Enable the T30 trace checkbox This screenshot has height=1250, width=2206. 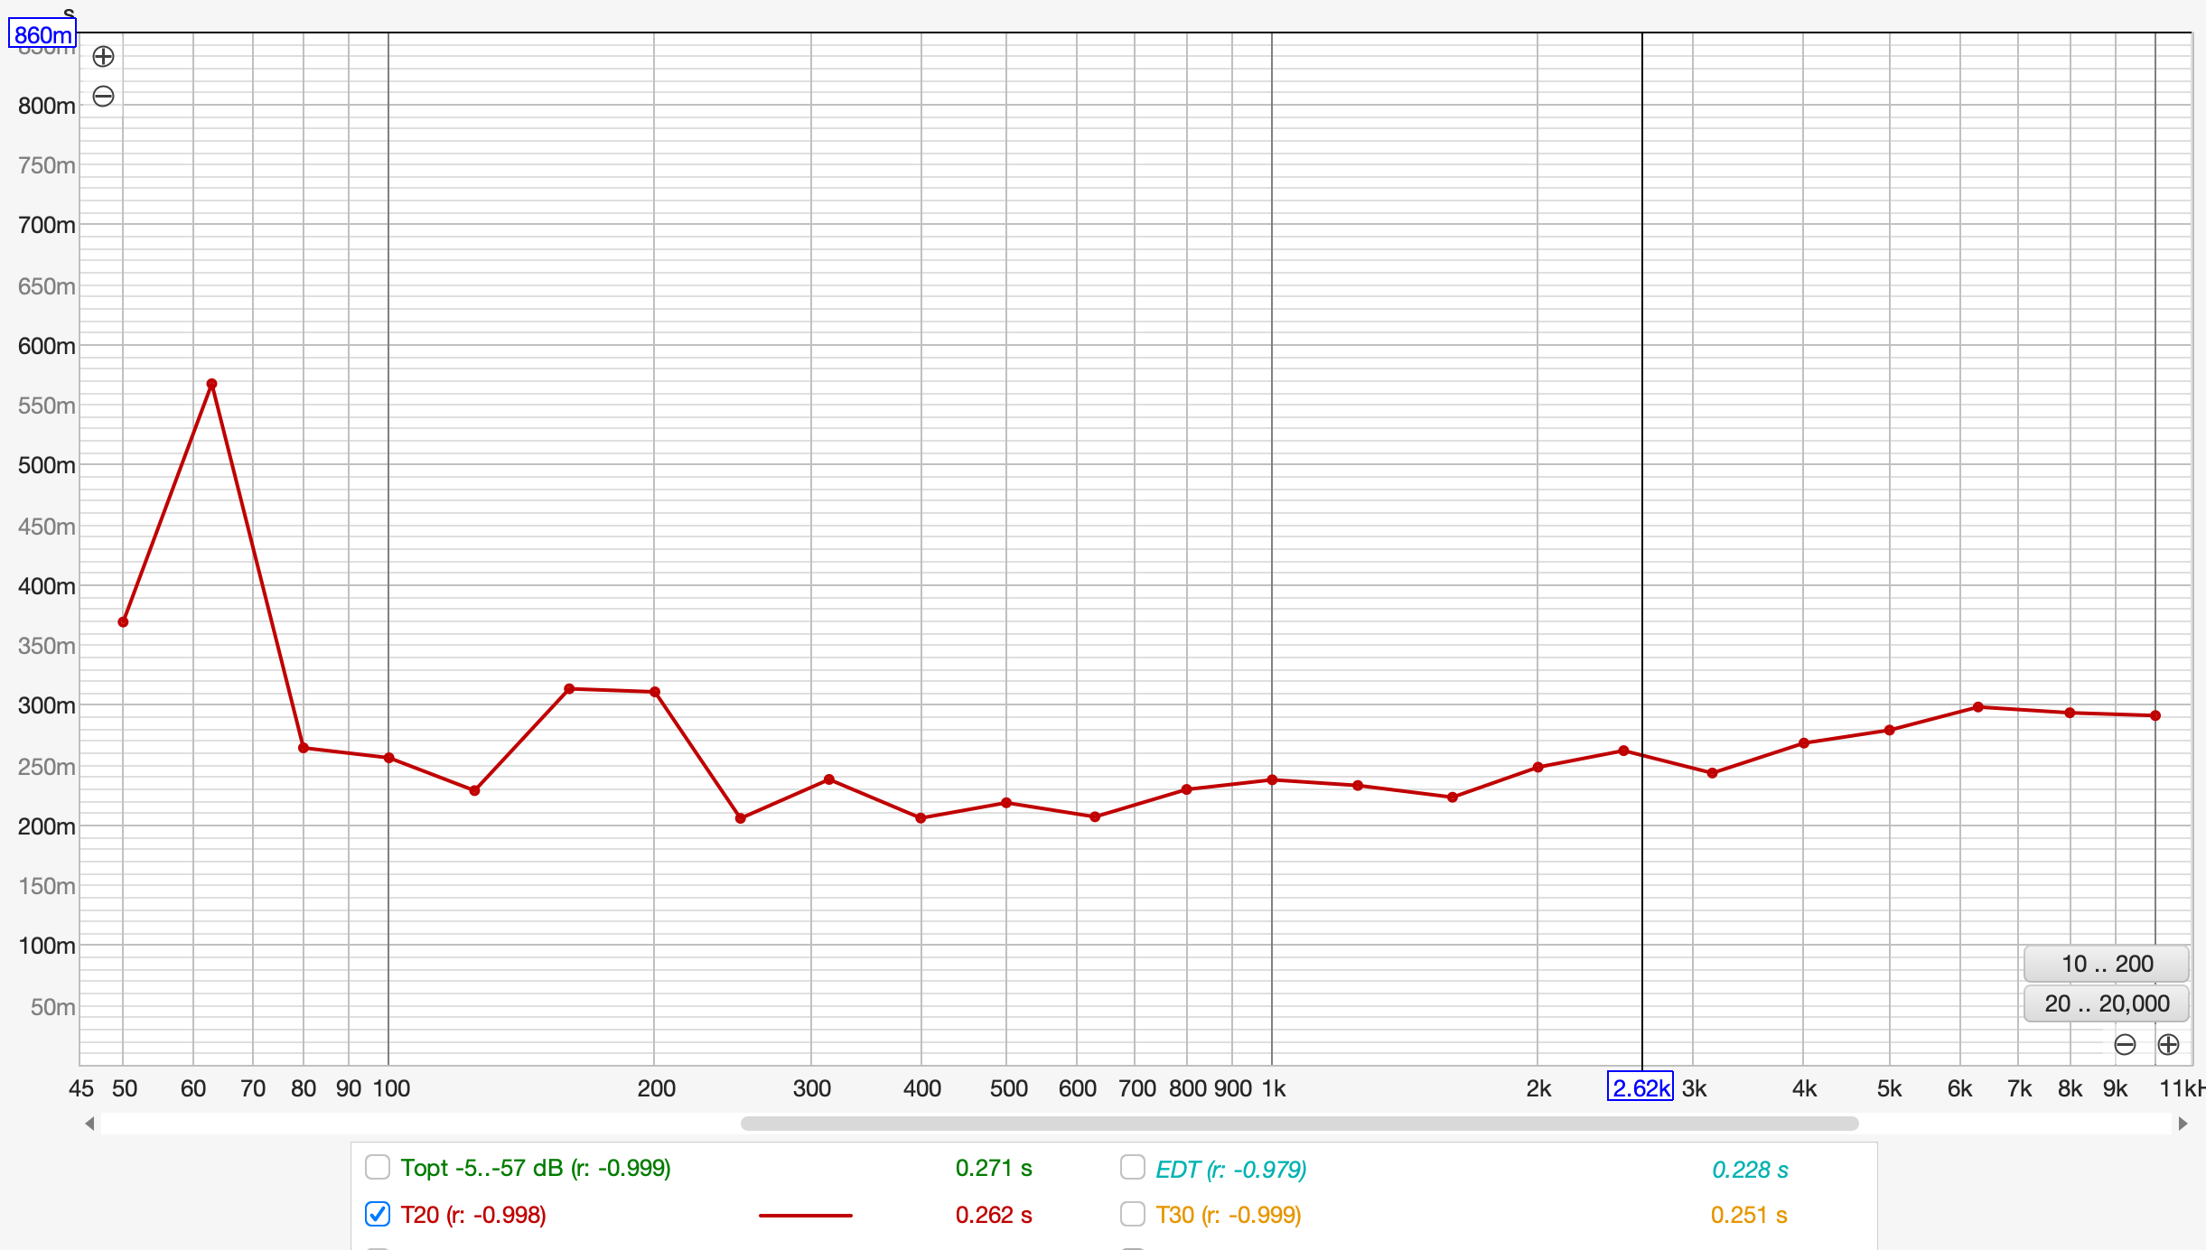1132,1214
